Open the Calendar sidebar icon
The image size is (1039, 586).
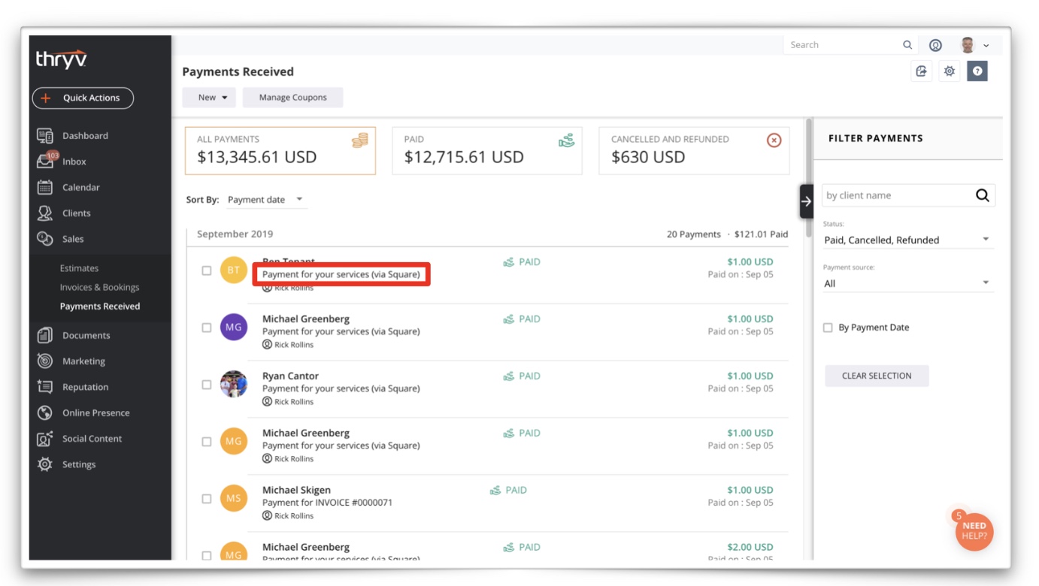pyautogui.click(x=45, y=187)
